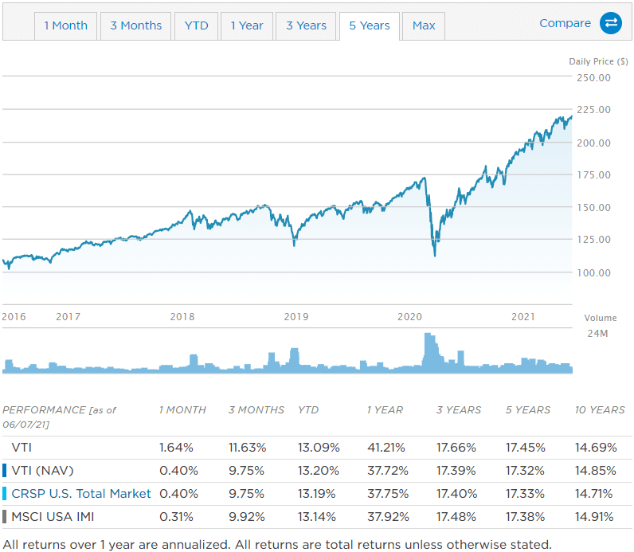Click the MSCI USA IMI gray marker
Screen dimensions: 634x552
point(5,517)
